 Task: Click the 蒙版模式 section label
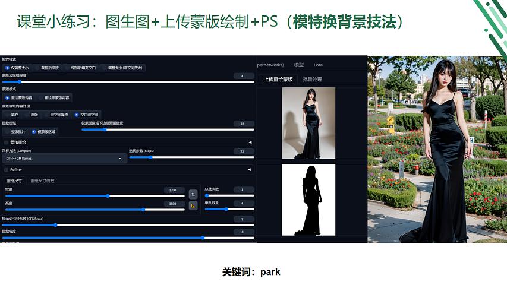[x=9, y=89]
